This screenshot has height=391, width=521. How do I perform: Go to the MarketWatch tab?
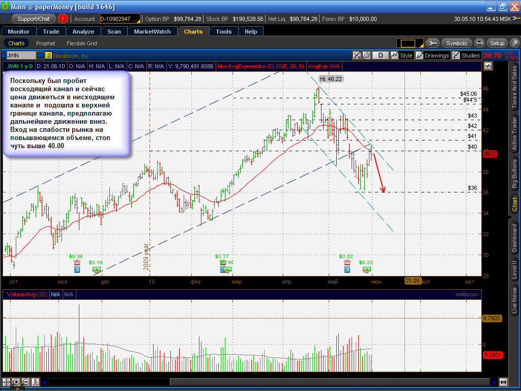(152, 32)
